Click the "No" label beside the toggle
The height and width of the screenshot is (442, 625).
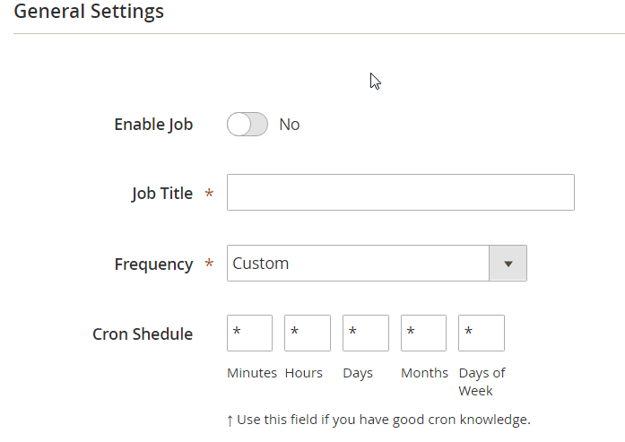click(289, 125)
